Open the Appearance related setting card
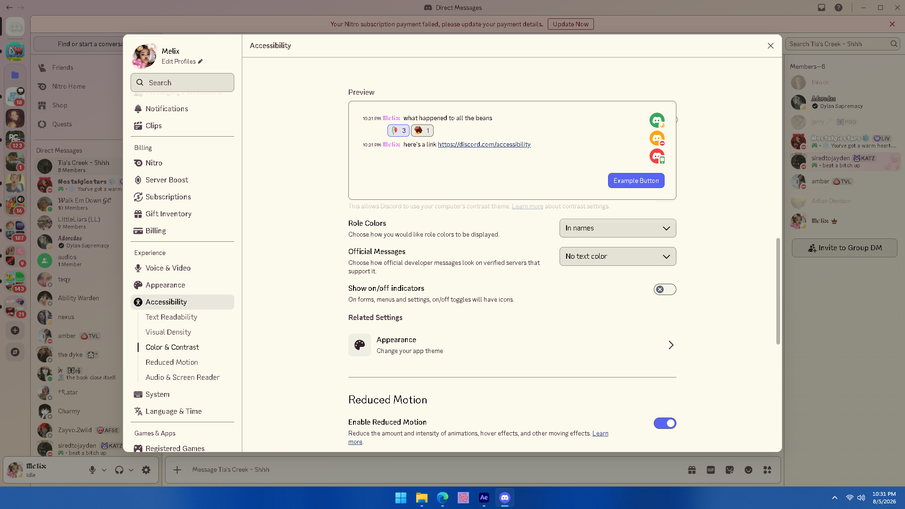Screen dimensions: 905x509 pos(512,345)
